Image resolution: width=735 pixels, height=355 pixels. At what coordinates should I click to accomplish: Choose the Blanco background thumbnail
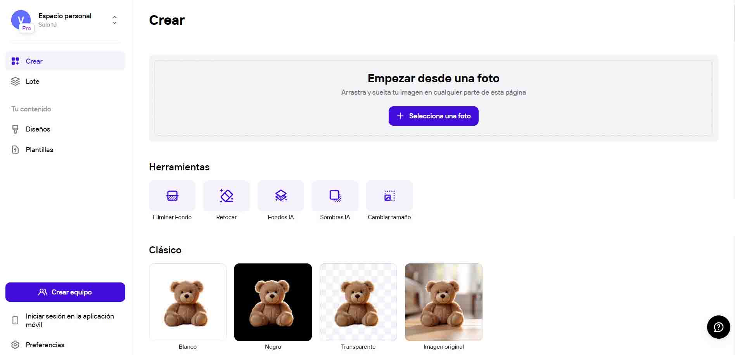tap(188, 302)
